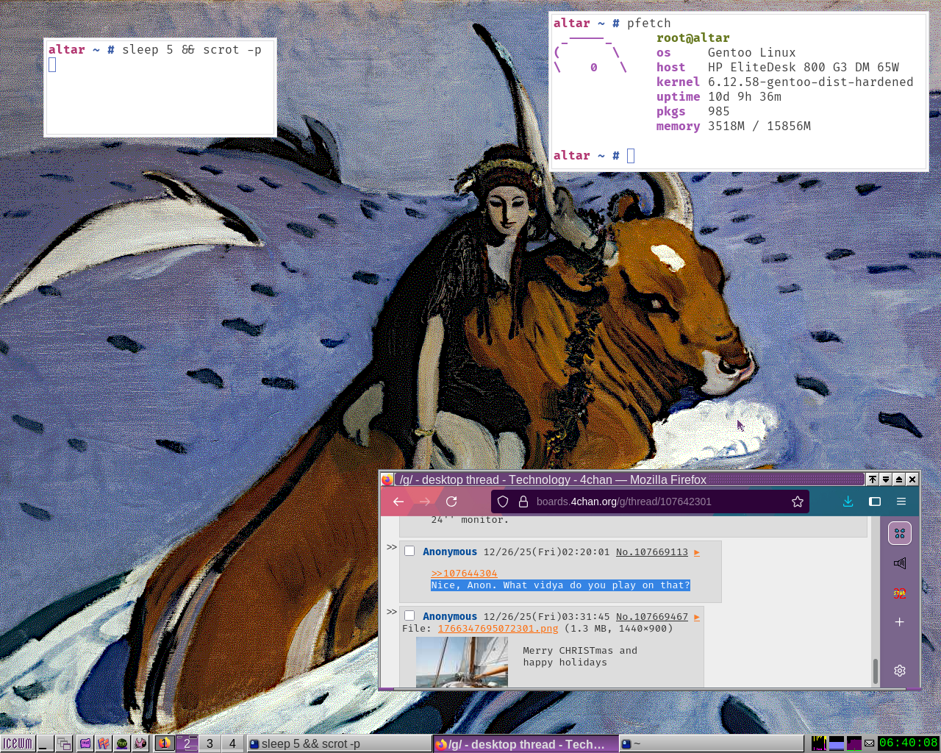
Task: Switch to workspace 3
Action: click(210, 743)
